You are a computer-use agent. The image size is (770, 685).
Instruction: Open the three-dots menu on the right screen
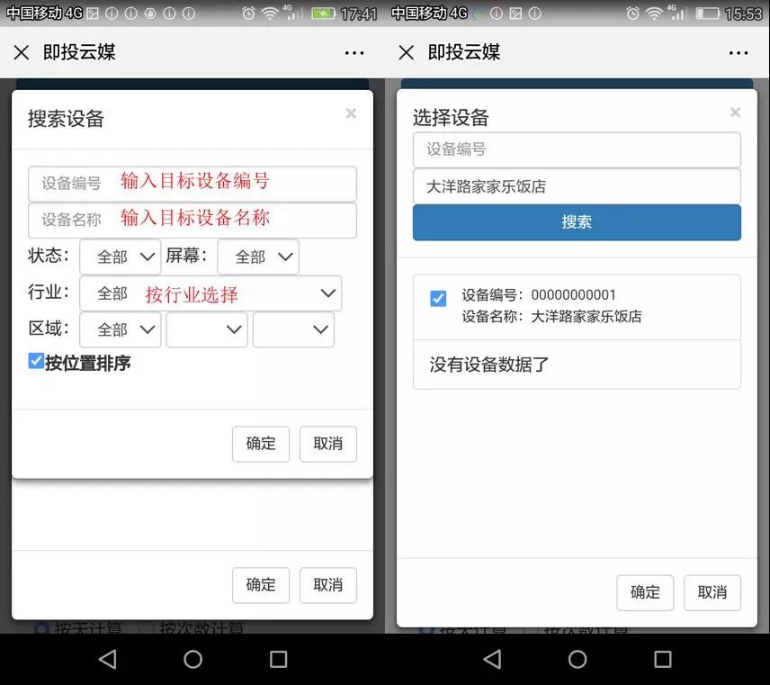(x=739, y=53)
